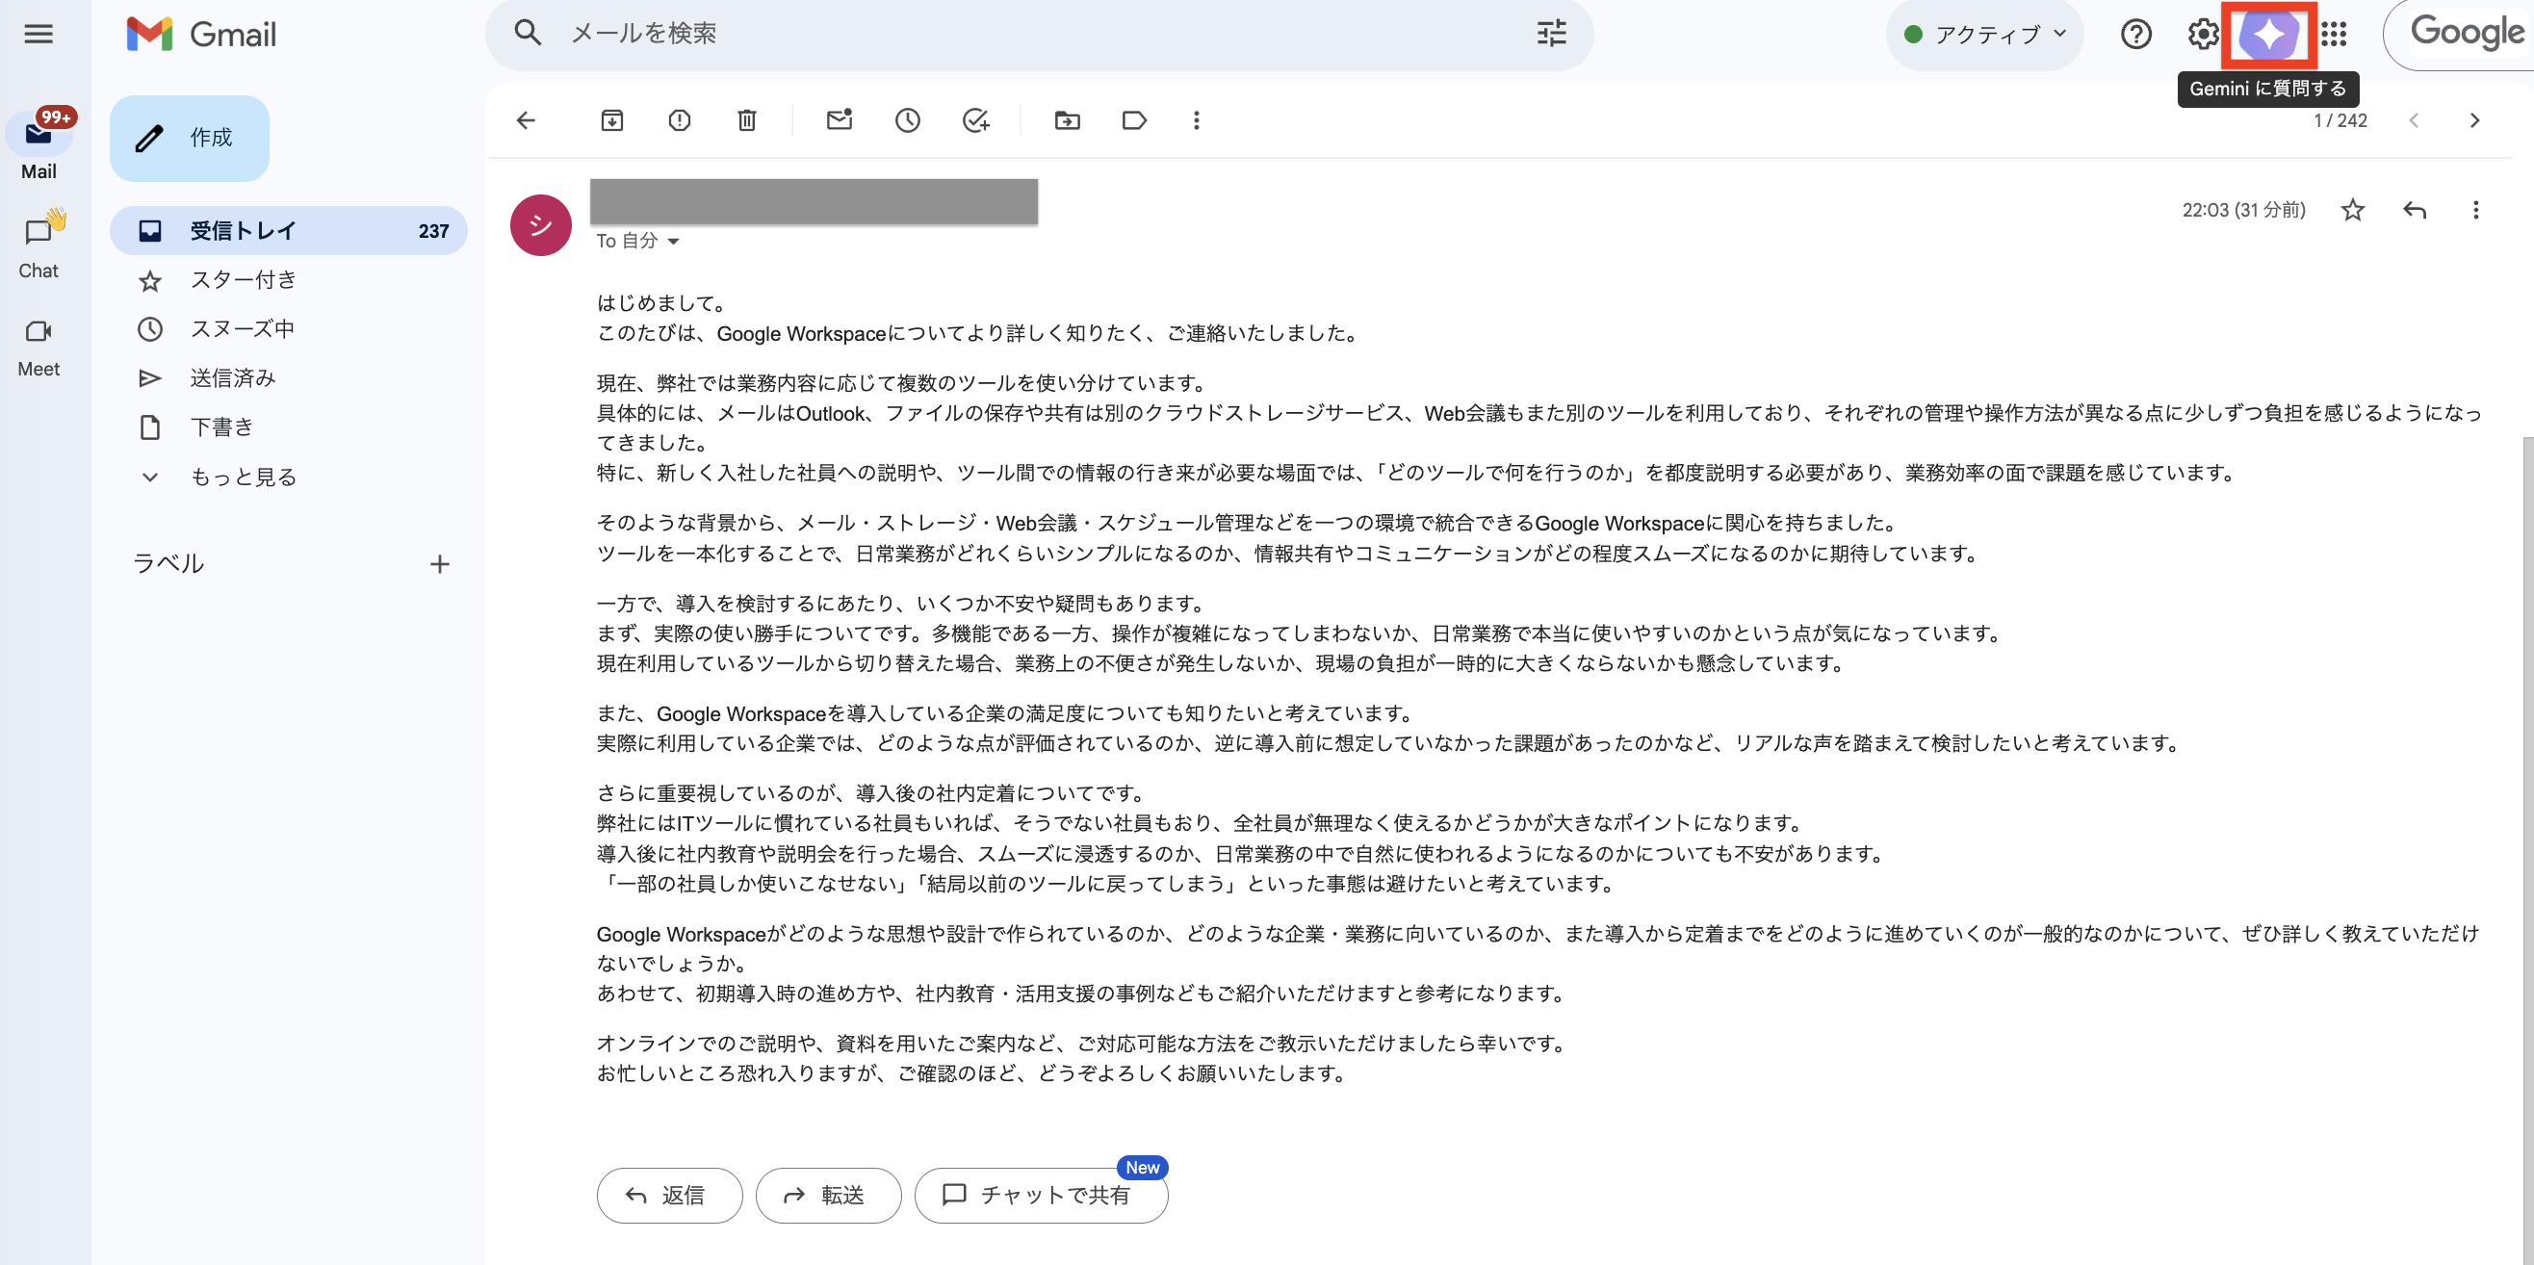2534x1265 pixels.
Task: Expand もっと見る in the sidebar
Action: pyautogui.click(x=241, y=477)
